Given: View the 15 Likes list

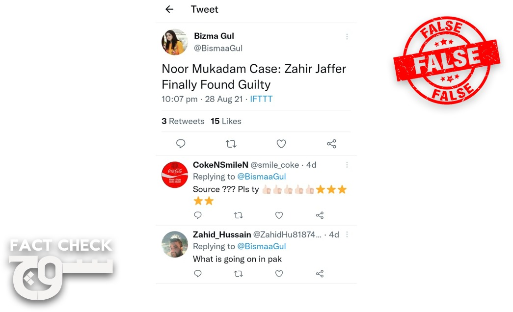Looking at the screenshot, I should (x=226, y=121).
